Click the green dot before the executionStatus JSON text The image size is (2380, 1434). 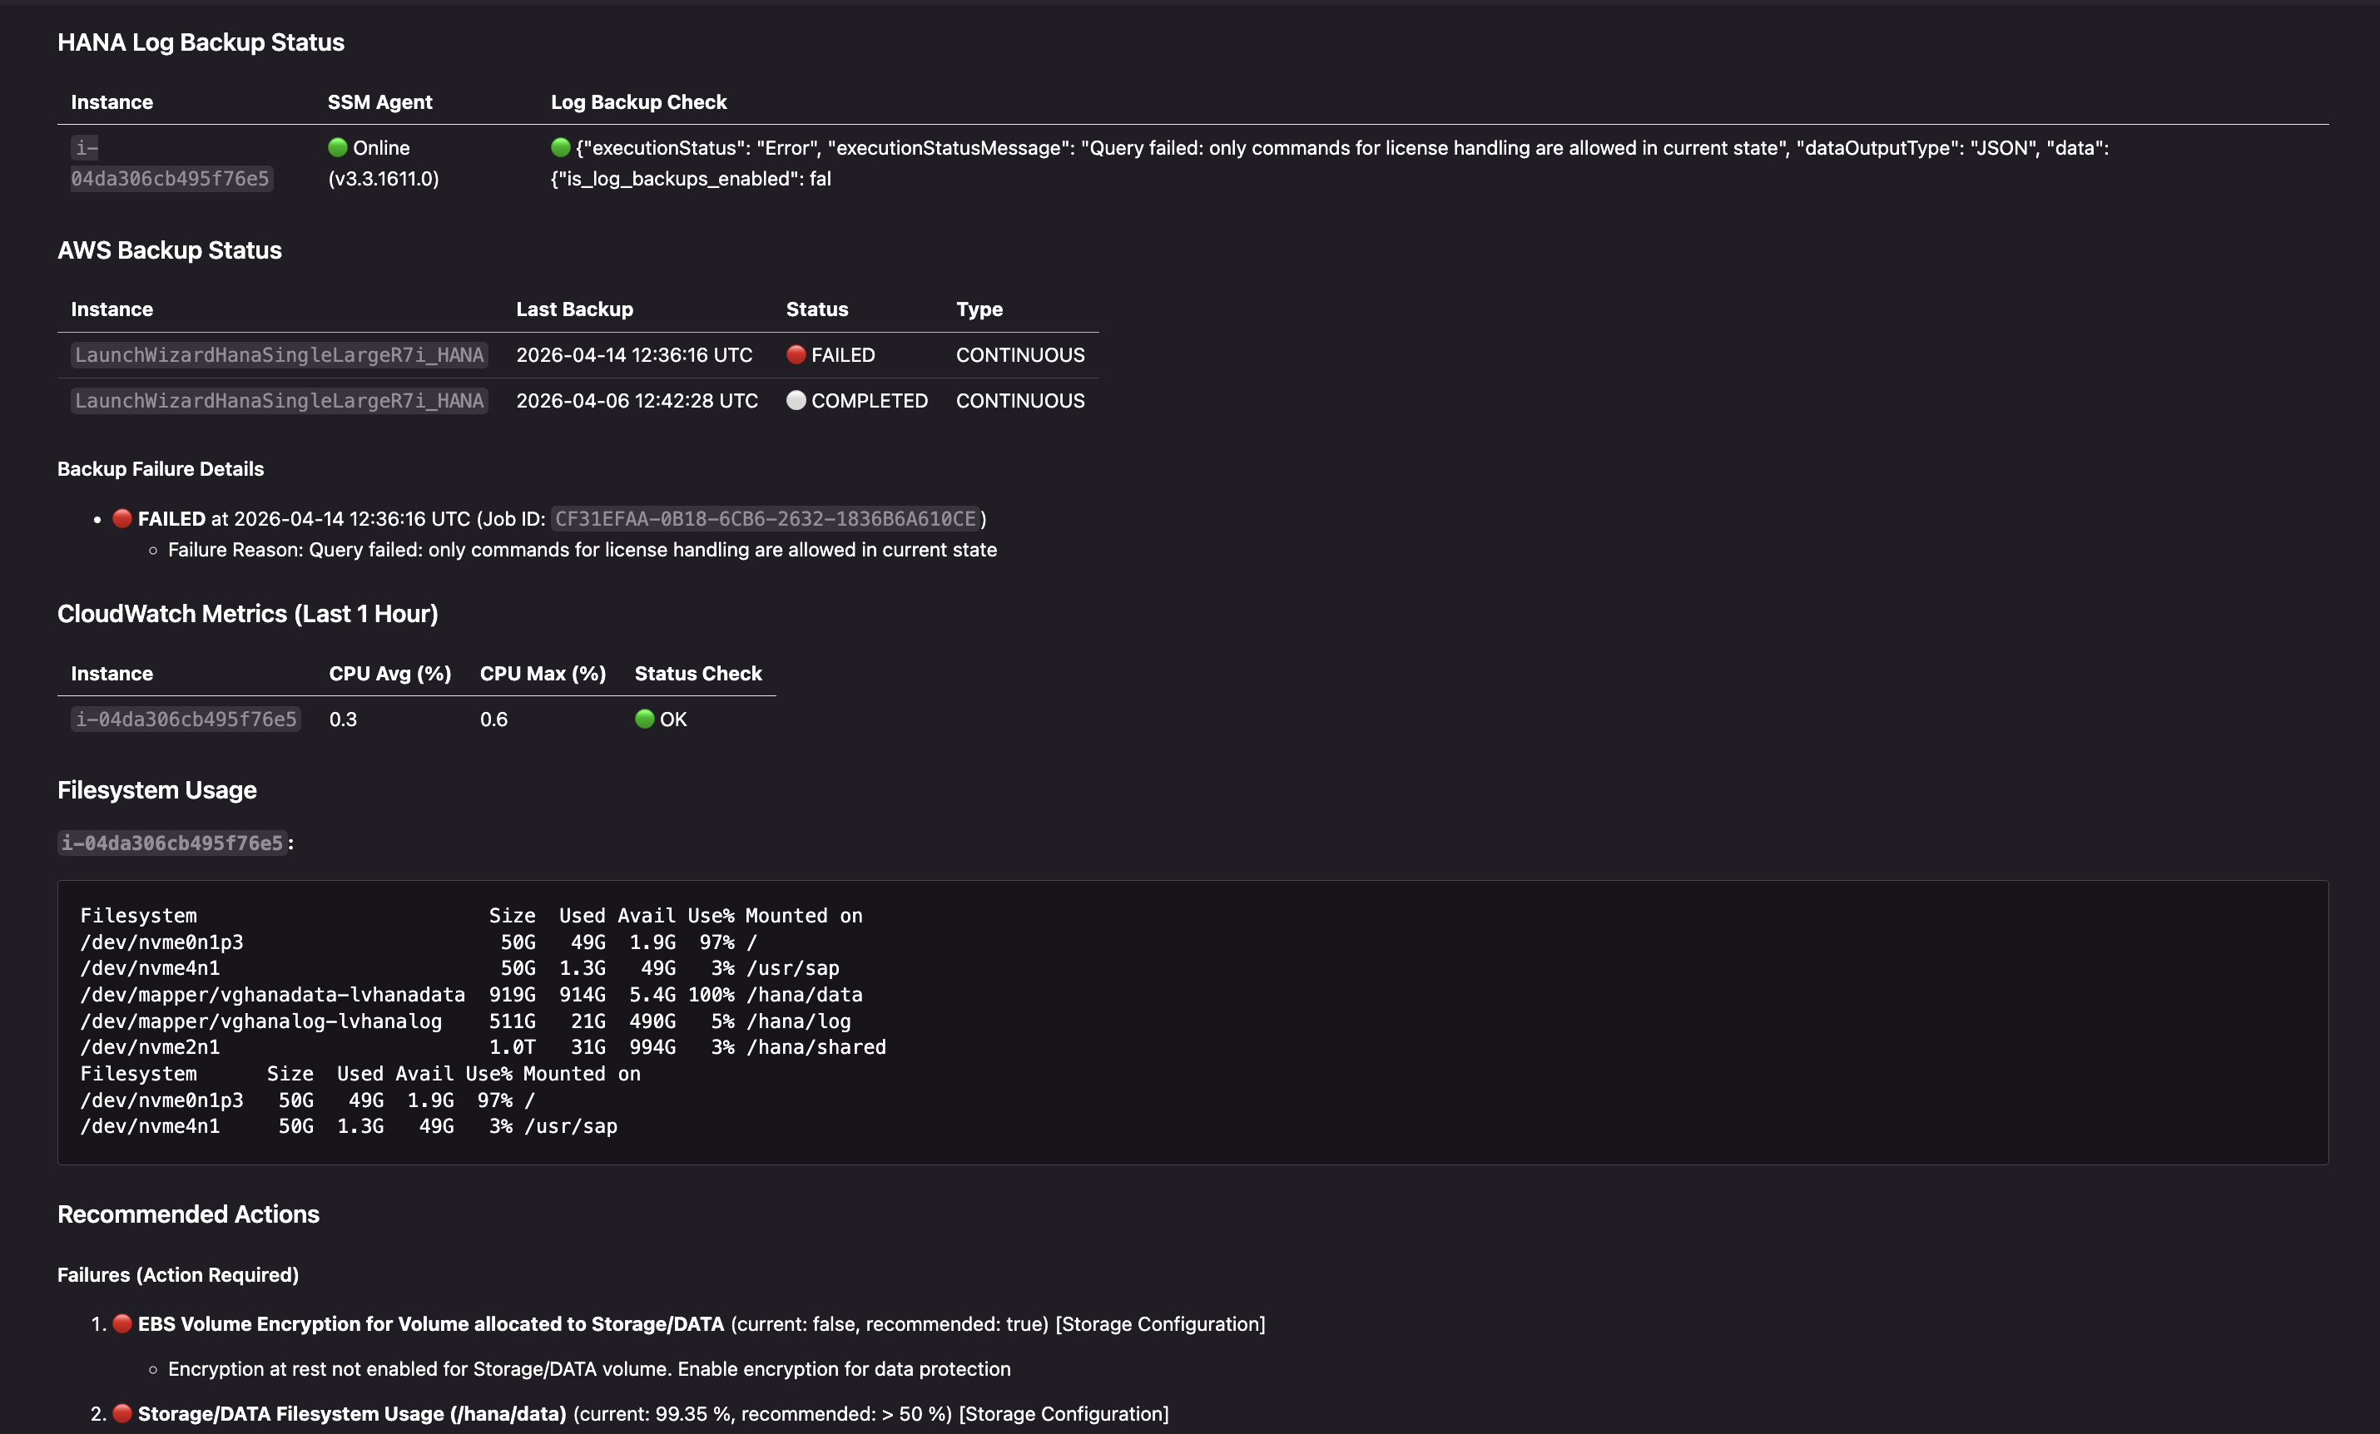[560, 148]
